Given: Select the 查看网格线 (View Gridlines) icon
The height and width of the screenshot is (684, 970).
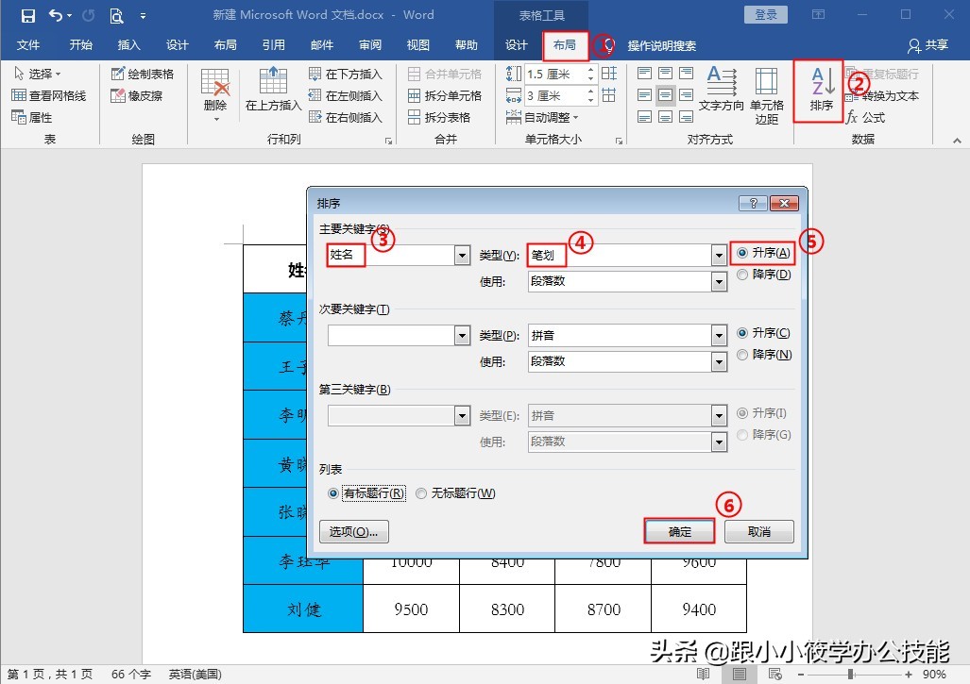Looking at the screenshot, I should [x=49, y=95].
